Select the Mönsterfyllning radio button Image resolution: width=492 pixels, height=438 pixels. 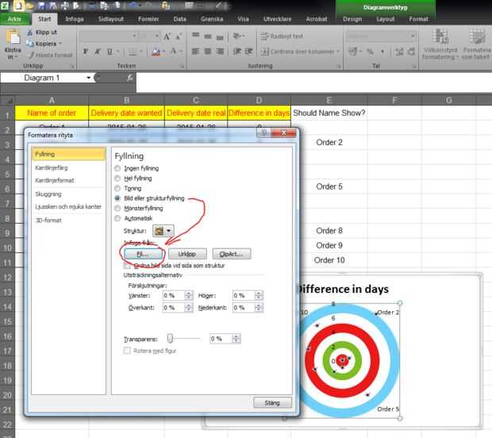pyautogui.click(x=117, y=209)
